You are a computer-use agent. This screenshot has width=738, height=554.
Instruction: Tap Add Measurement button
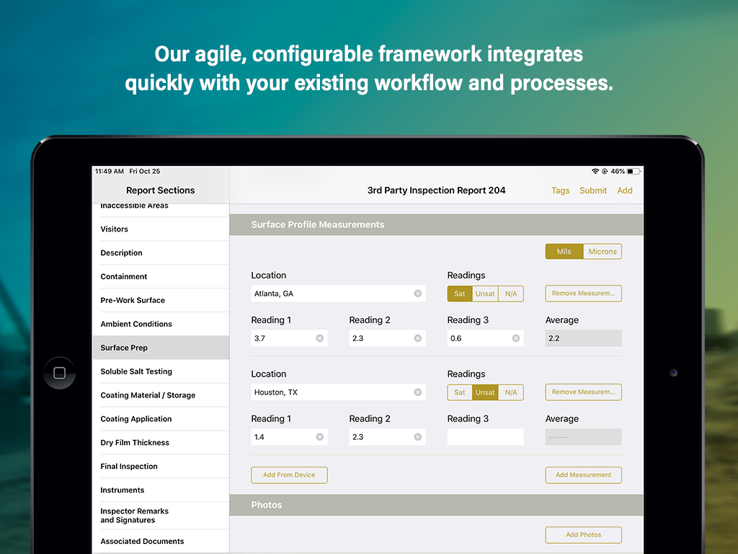583,475
